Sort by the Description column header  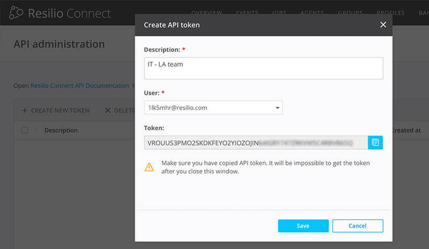coord(61,130)
